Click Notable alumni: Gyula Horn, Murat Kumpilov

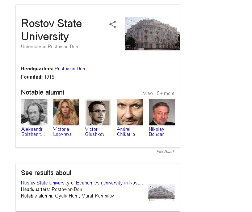click(x=67, y=196)
